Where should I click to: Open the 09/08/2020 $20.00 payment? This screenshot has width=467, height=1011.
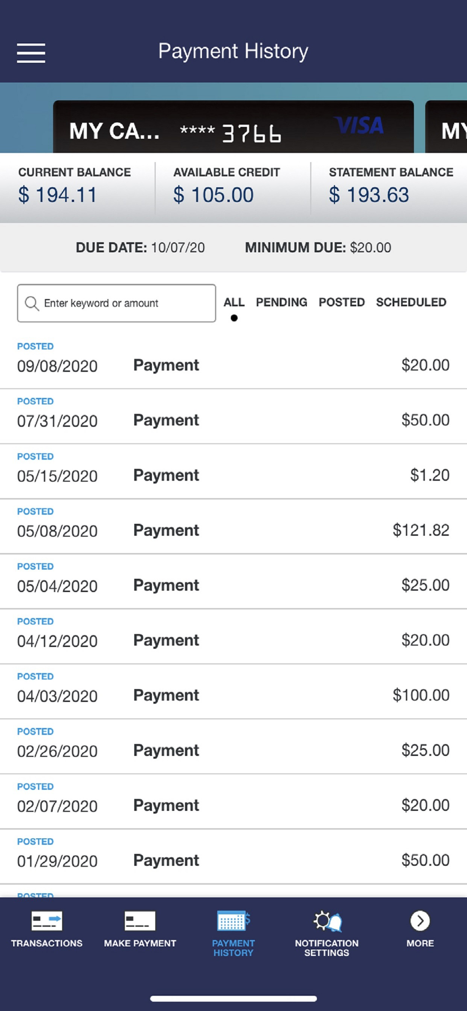[233, 361]
